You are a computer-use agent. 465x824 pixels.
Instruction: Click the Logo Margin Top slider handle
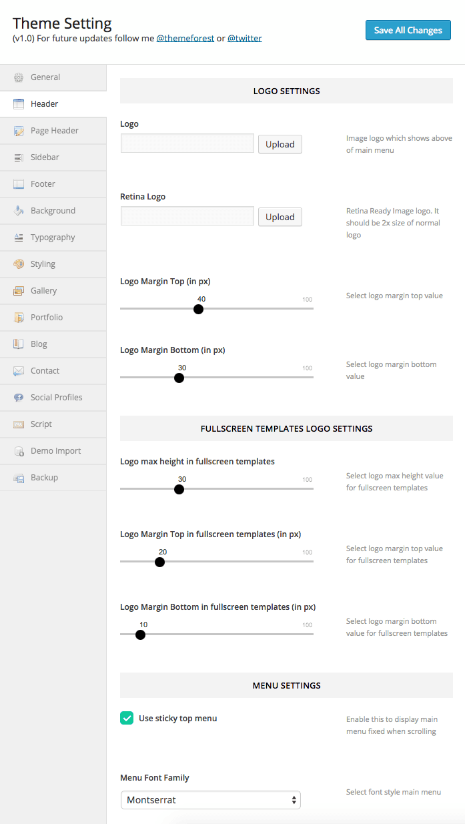pyautogui.click(x=198, y=309)
